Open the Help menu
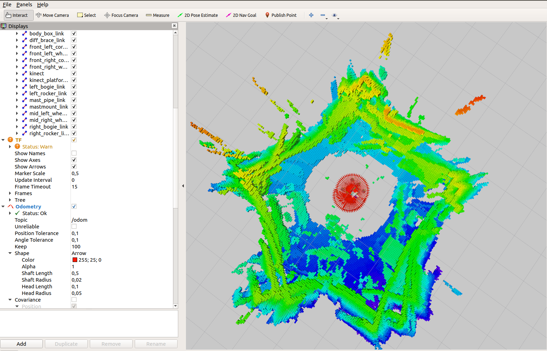Image resolution: width=547 pixels, height=351 pixels. coord(42,5)
